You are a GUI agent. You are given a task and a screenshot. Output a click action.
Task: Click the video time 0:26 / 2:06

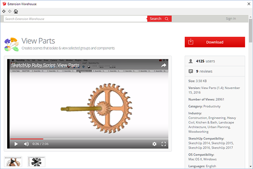(x=40, y=144)
